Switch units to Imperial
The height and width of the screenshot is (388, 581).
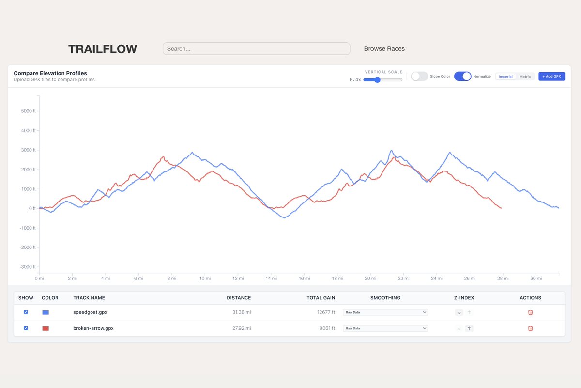pyautogui.click(x=505, y=77)
